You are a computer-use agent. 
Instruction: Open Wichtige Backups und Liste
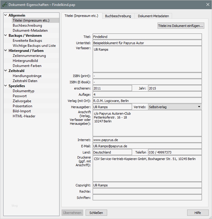(x=34, y=46)
